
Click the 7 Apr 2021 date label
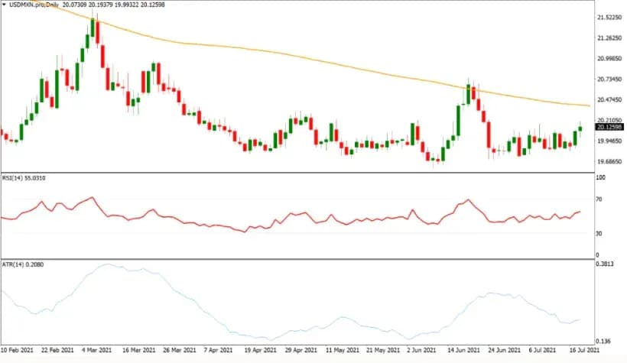click(x=218, y=350)
